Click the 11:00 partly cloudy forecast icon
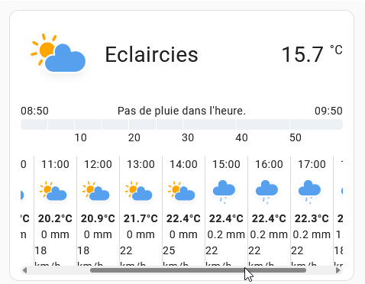Viewport: 365px width, 284px height. click(53, 191)
